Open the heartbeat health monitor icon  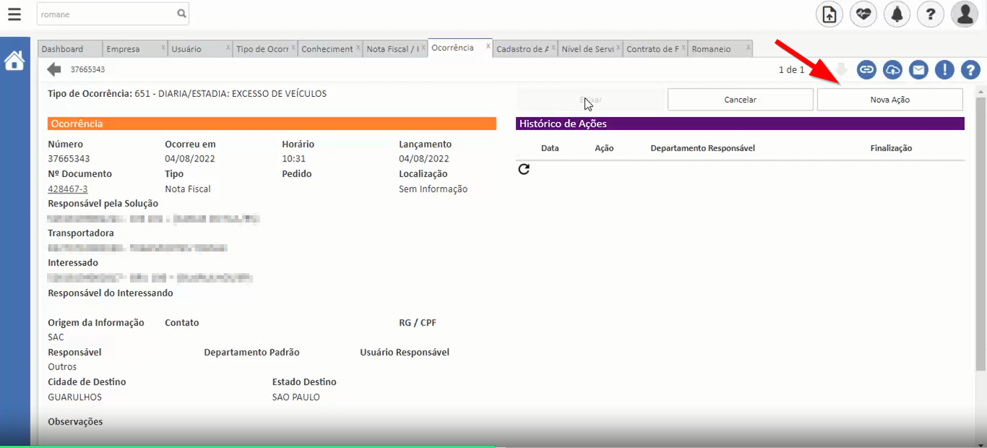pyautogui.click(x=863, y=14)
